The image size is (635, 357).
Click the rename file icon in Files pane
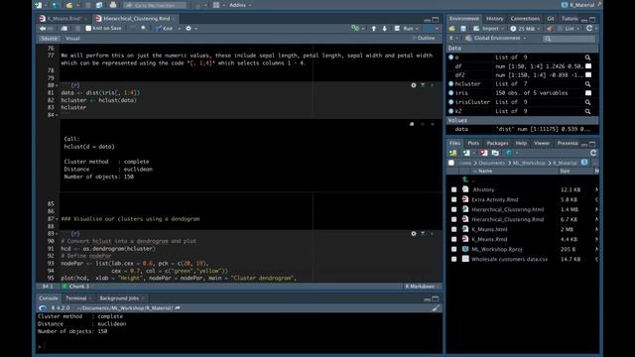point(495,153)
